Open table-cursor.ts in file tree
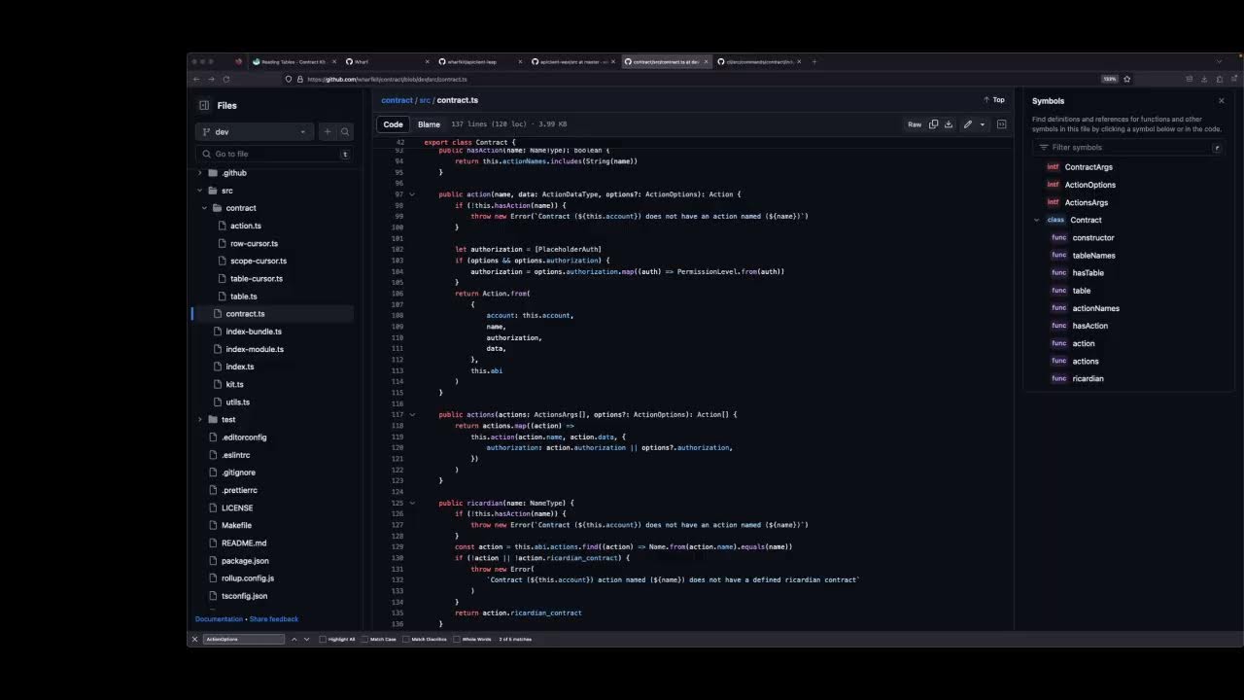 click(257, 279)
